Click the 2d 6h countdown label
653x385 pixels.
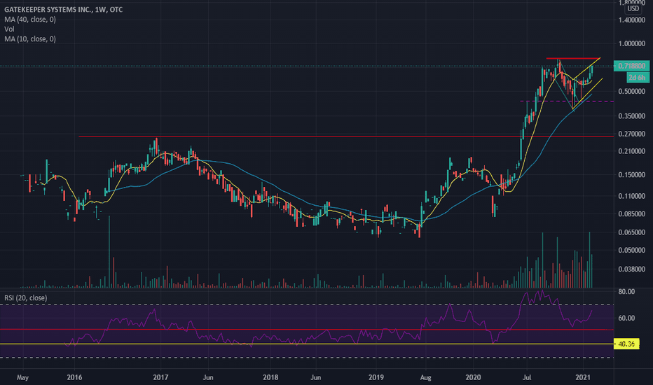point(637,78)
